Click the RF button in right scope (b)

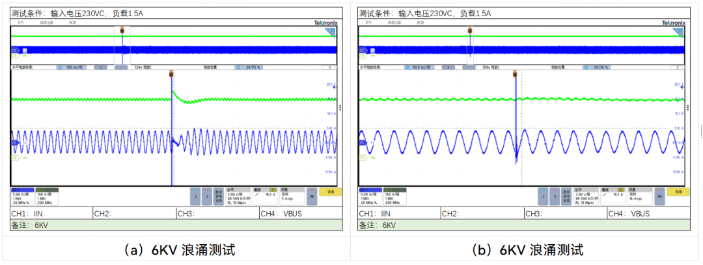click(659, 196)
